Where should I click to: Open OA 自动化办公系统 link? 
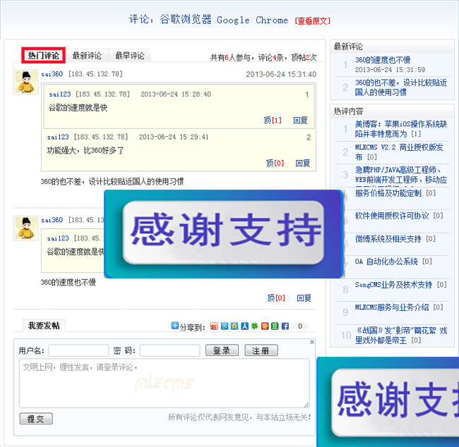[386, 262]
